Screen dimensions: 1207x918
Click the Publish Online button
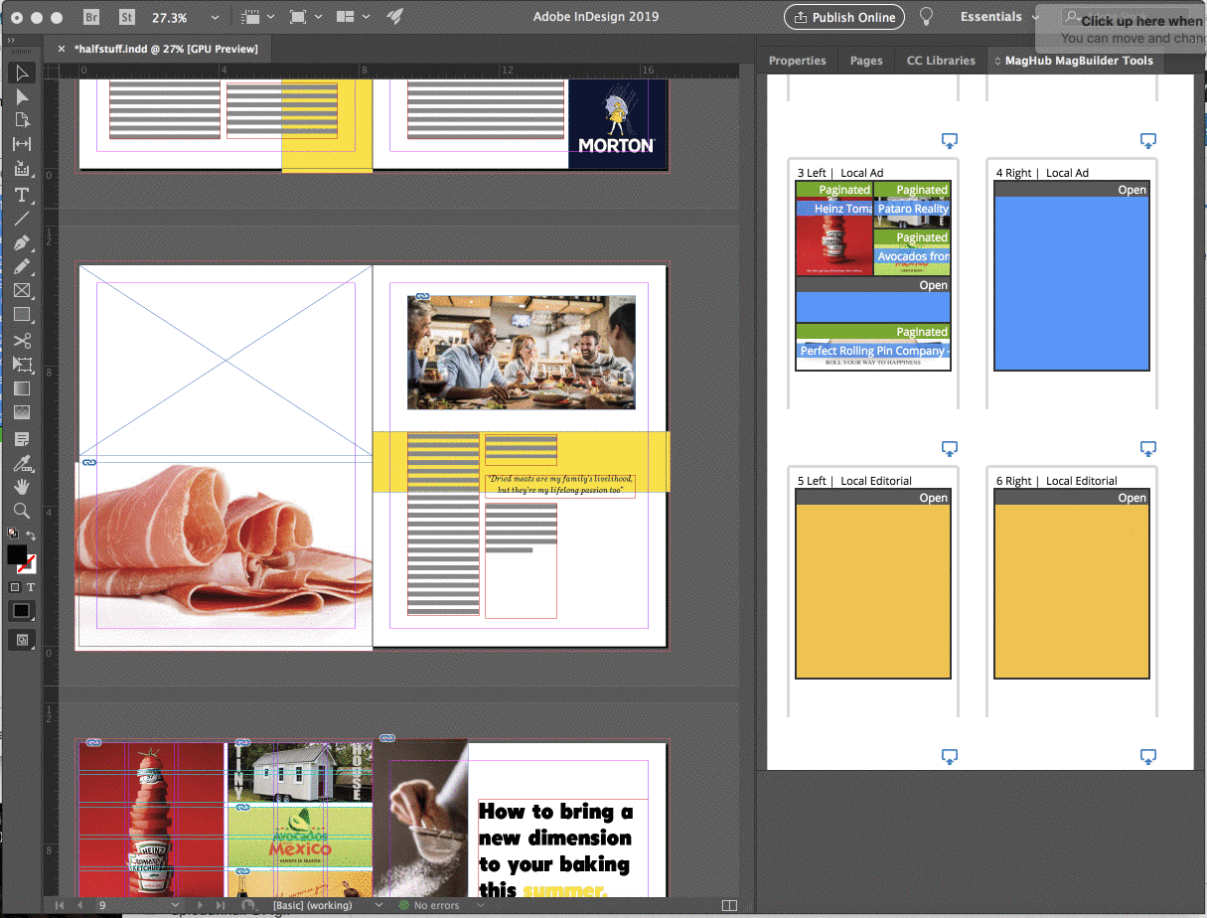pos(844,17)
